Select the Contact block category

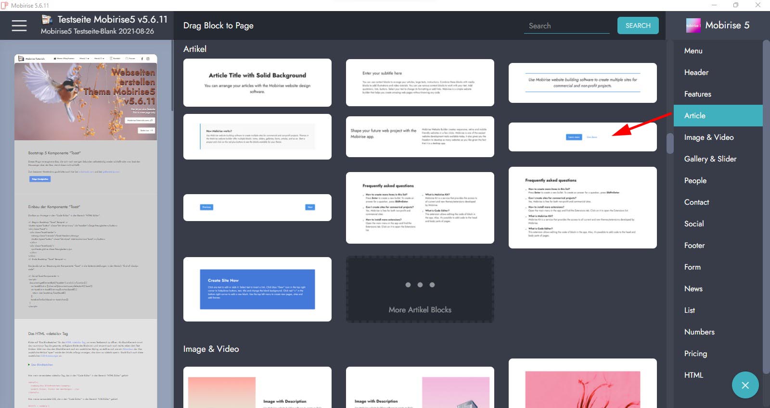718,202
